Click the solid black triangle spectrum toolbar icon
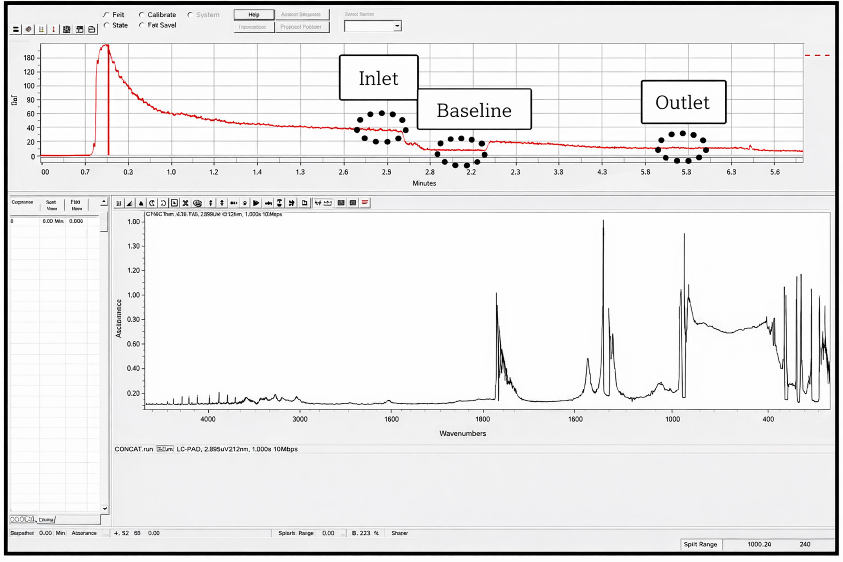The image size is (843, 562). click(x=141, y=203)
